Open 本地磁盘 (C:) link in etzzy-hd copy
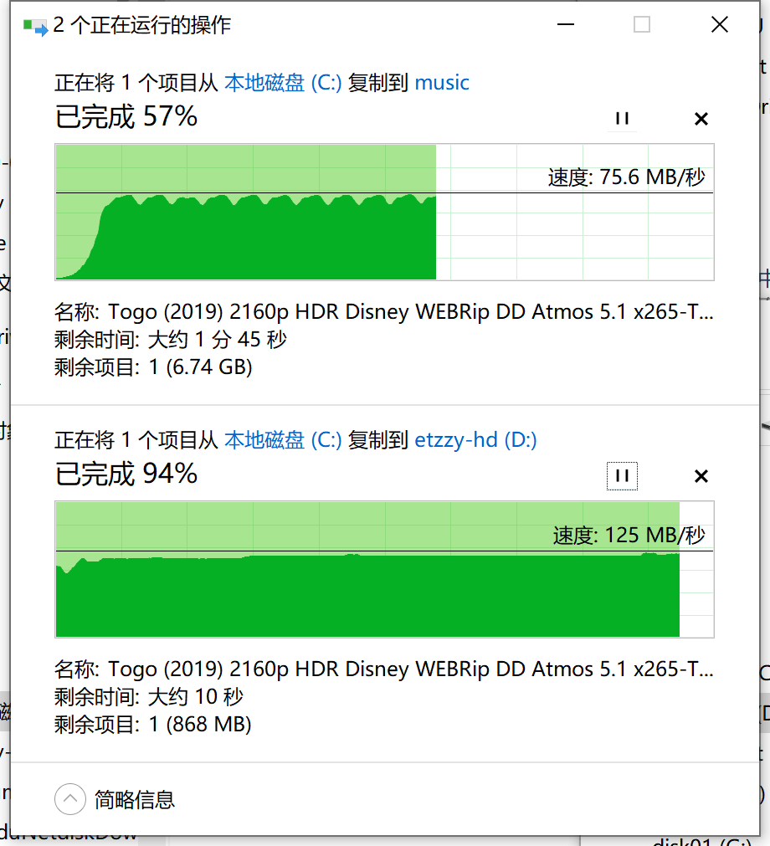This screenshot has height=846, width=770. (283, 440)
